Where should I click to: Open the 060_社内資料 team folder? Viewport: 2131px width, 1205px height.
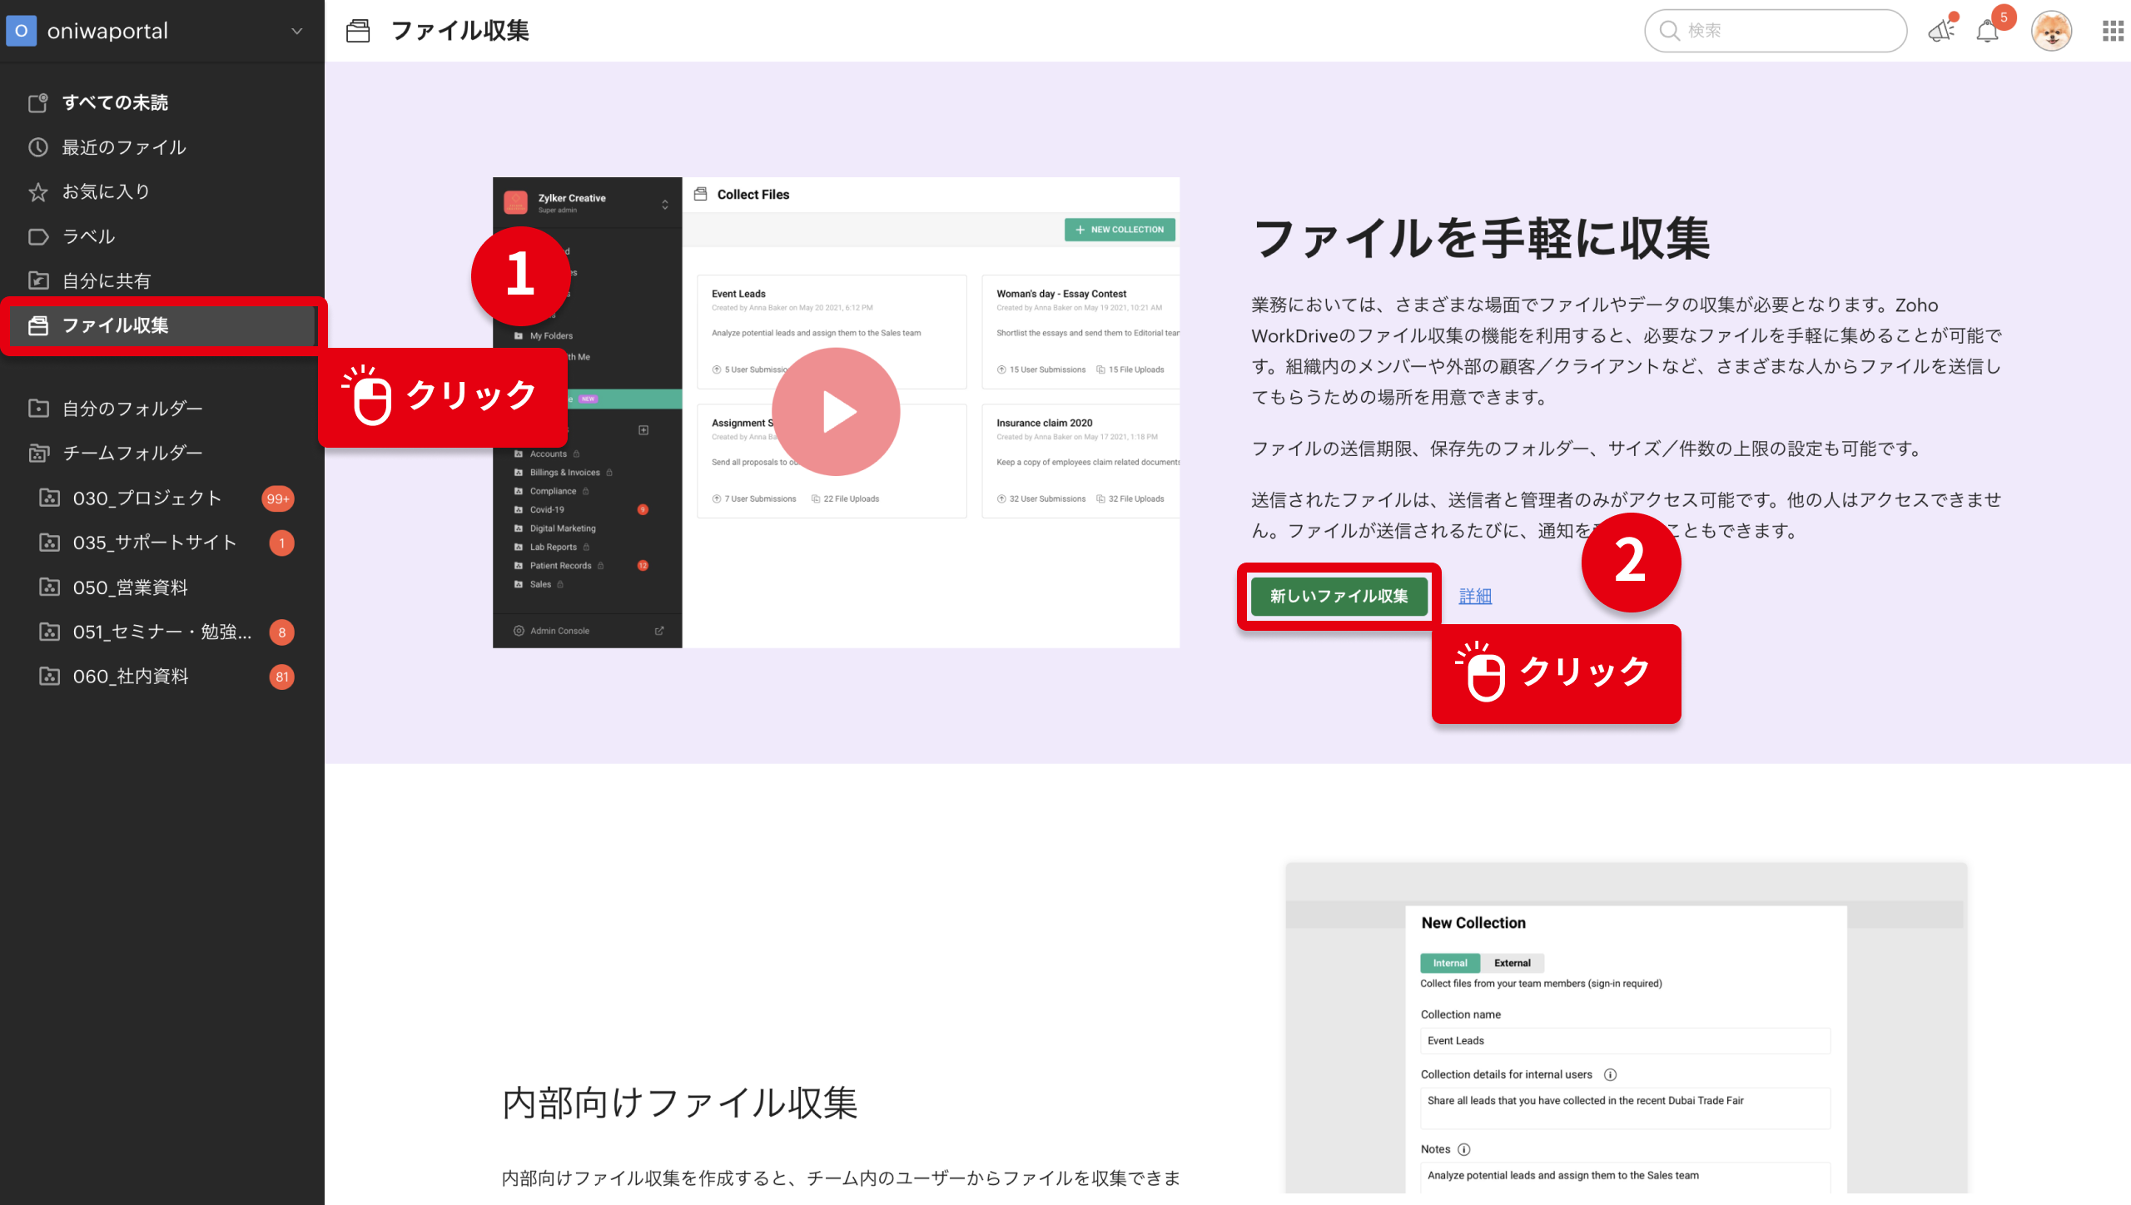click(131, 677)
